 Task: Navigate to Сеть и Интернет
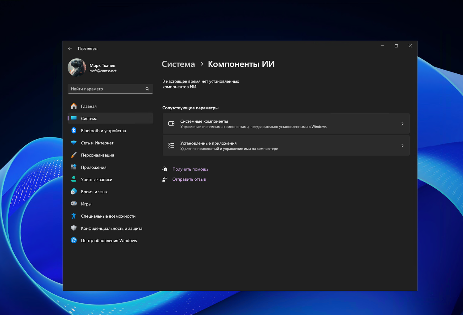pyautogui.click(x=110, y=143)
